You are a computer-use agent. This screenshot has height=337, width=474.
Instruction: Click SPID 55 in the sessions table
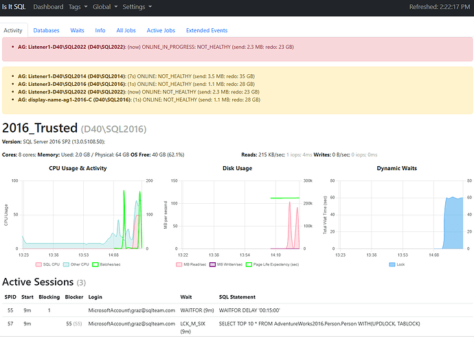10,310
